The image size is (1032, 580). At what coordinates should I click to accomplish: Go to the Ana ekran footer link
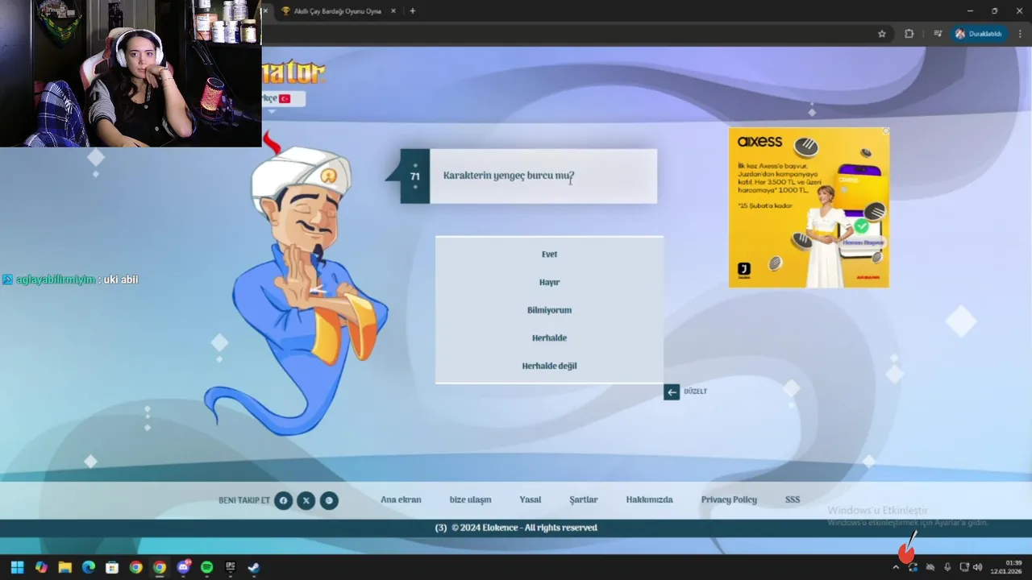pyautogui.click(x=401, y=499)
